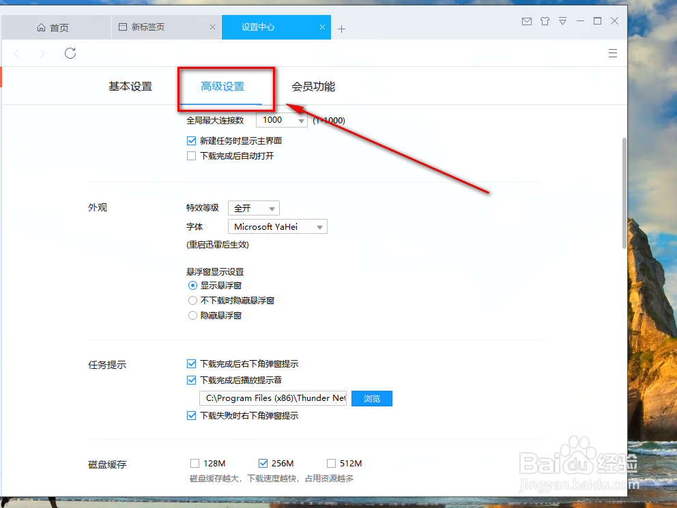Open the hamburger menu below the tabs
The height and width of the screenshot is (508, 677).
(x=612, y=53)
